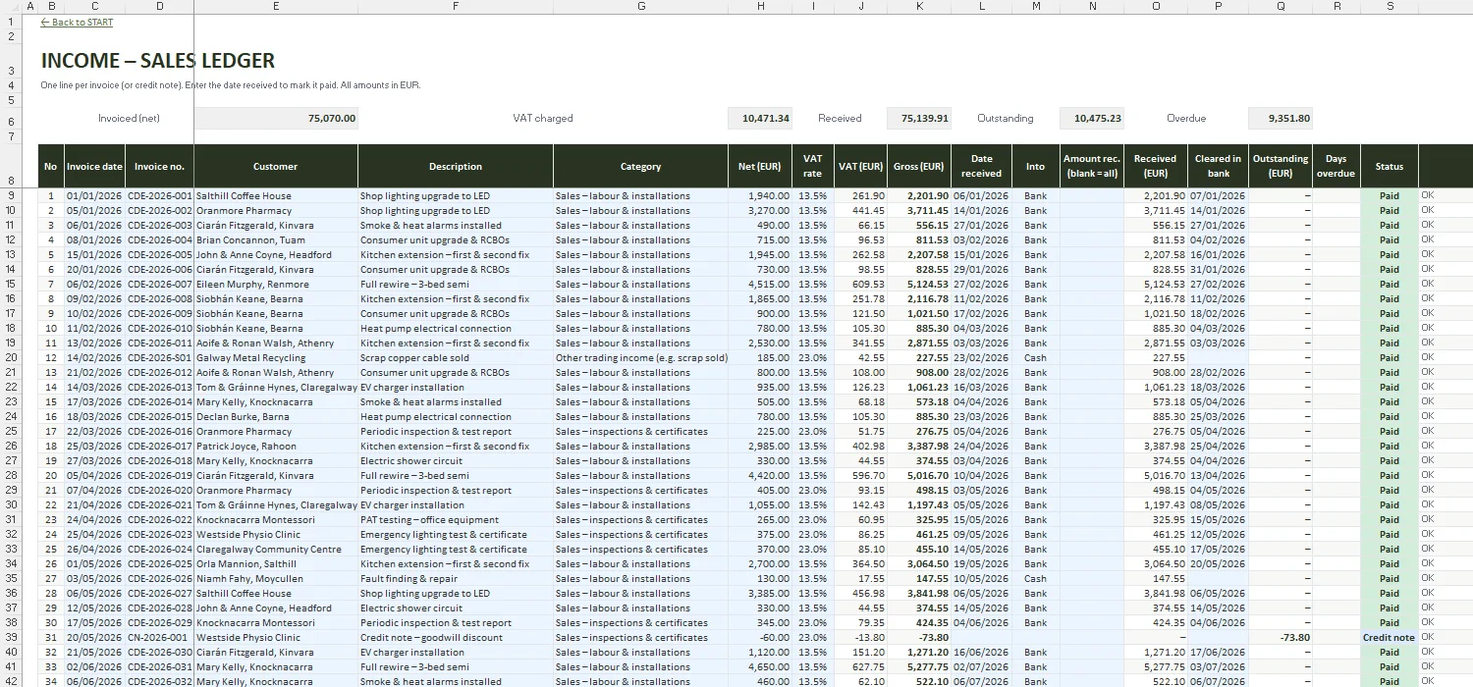Screen dimensions: 1473x687
Task: Select customer Niamh Fahy, Moycullen
Action: (276, 579)
